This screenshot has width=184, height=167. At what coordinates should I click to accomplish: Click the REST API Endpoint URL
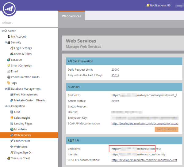point(136,149)
